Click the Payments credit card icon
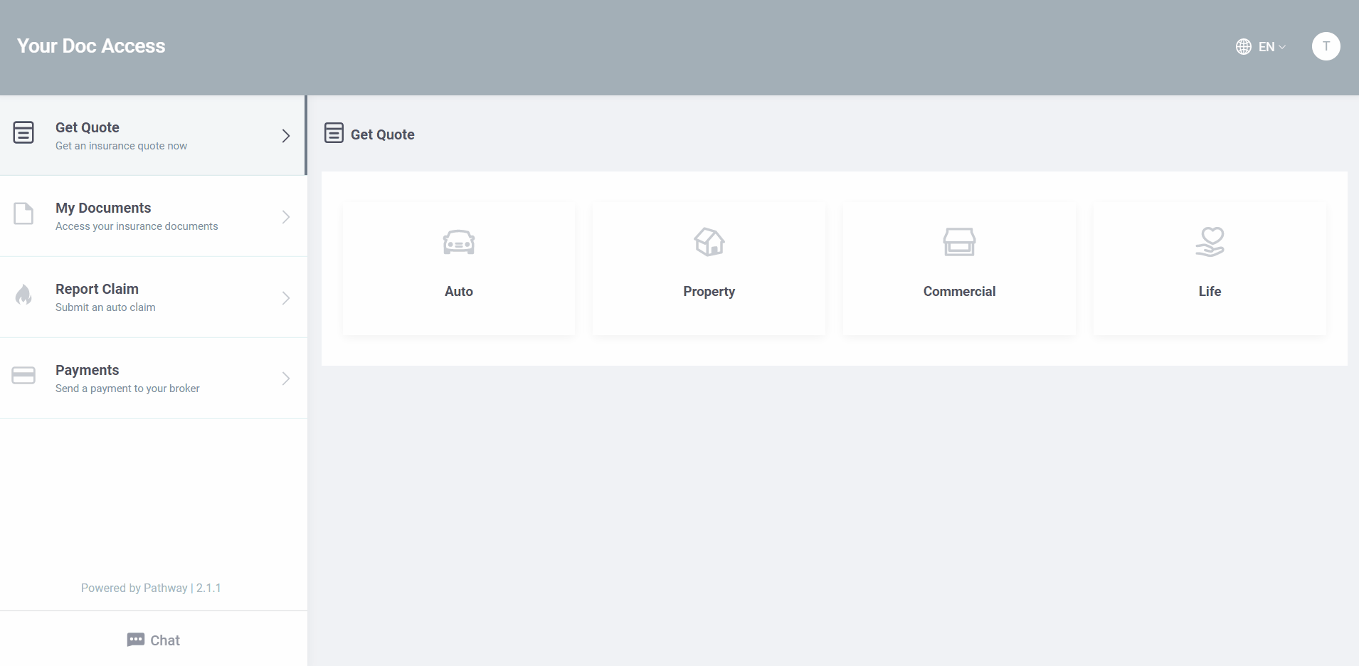Viewport: 1359px width, 666px height. tap(23, 375)
